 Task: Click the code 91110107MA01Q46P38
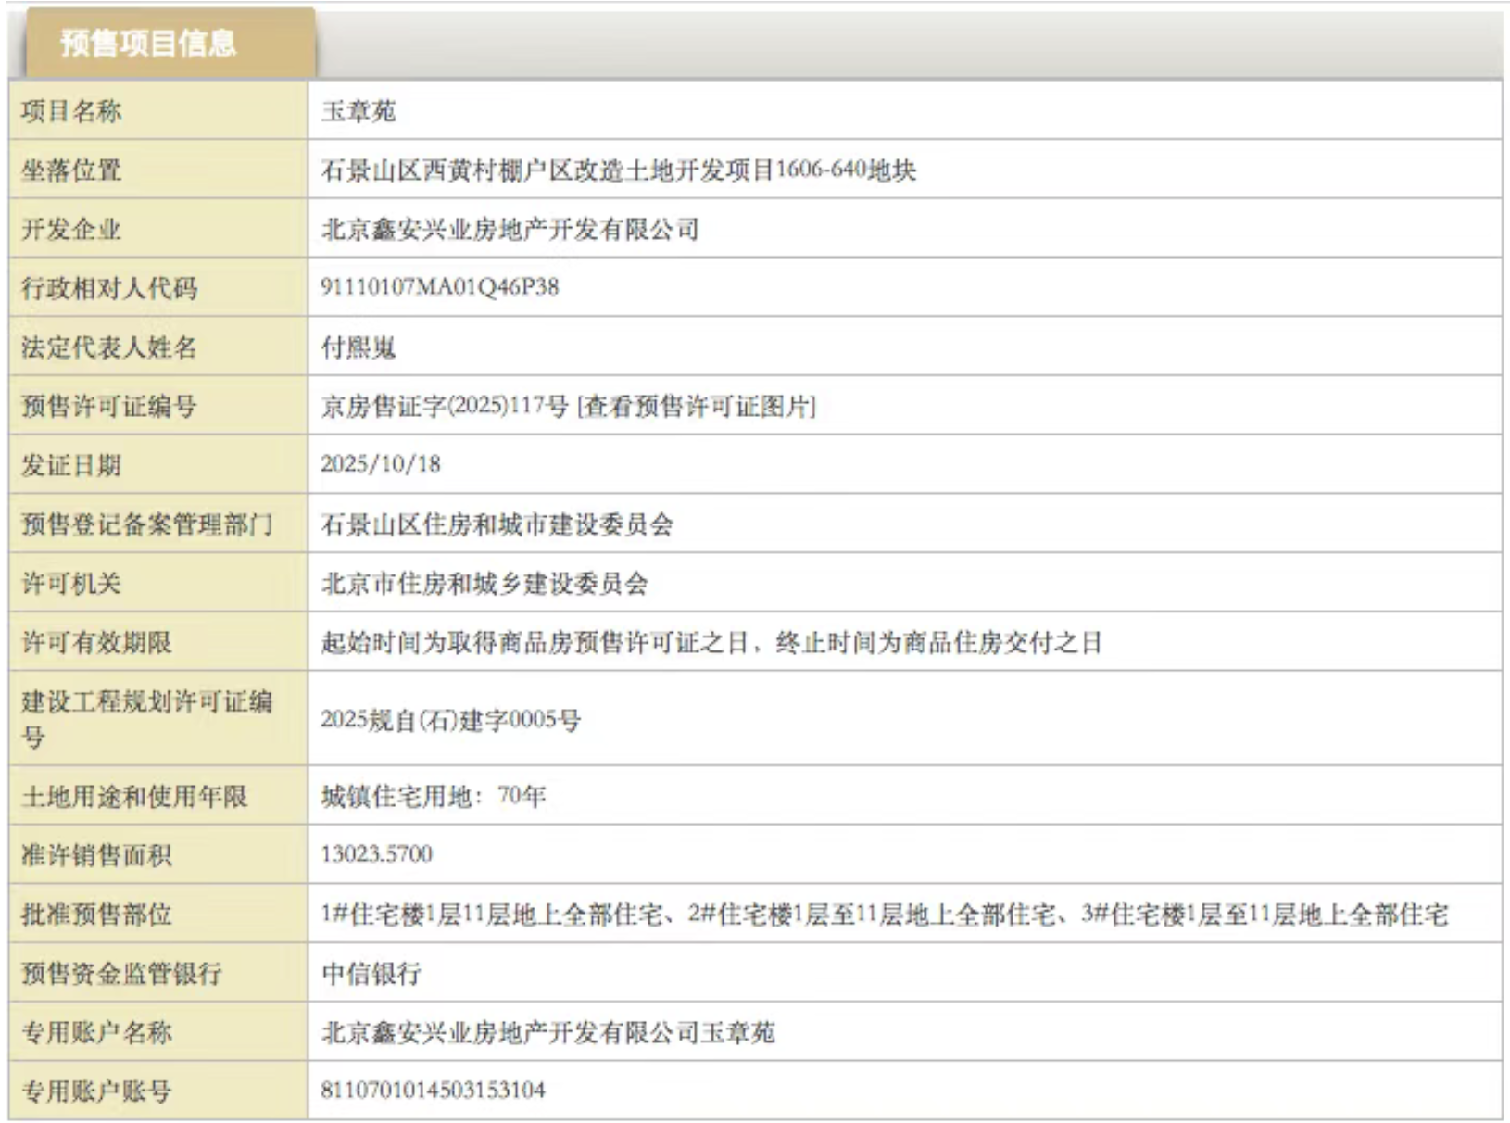(439, 287)
